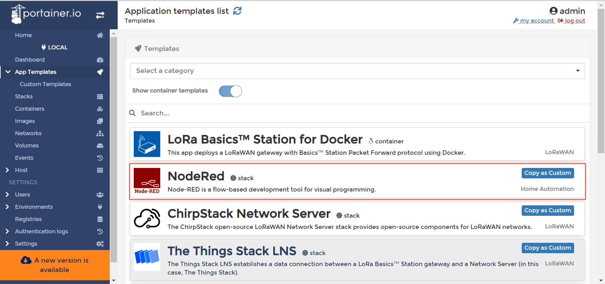Select the LoRa Basics Station template title
The width and height of the screenshot is (605, 284).
click(265, 139)
